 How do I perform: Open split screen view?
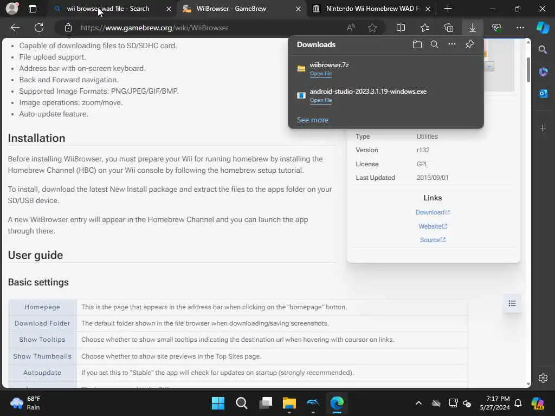(401, 28)
